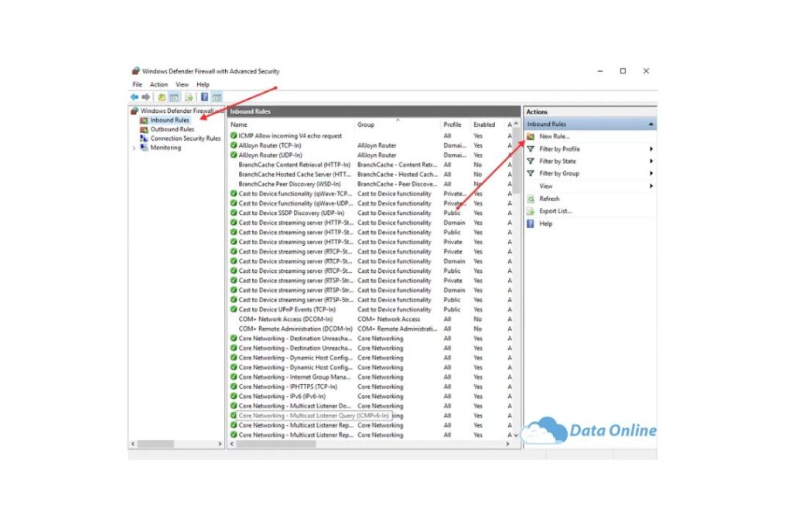Select COM+ Remote Administration (DCOM-In) rule

point(295,329)
